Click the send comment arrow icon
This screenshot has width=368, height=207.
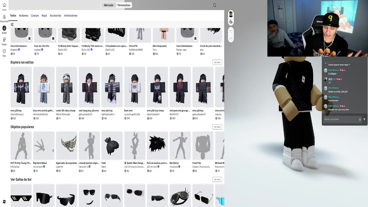(x=364, y=119)
